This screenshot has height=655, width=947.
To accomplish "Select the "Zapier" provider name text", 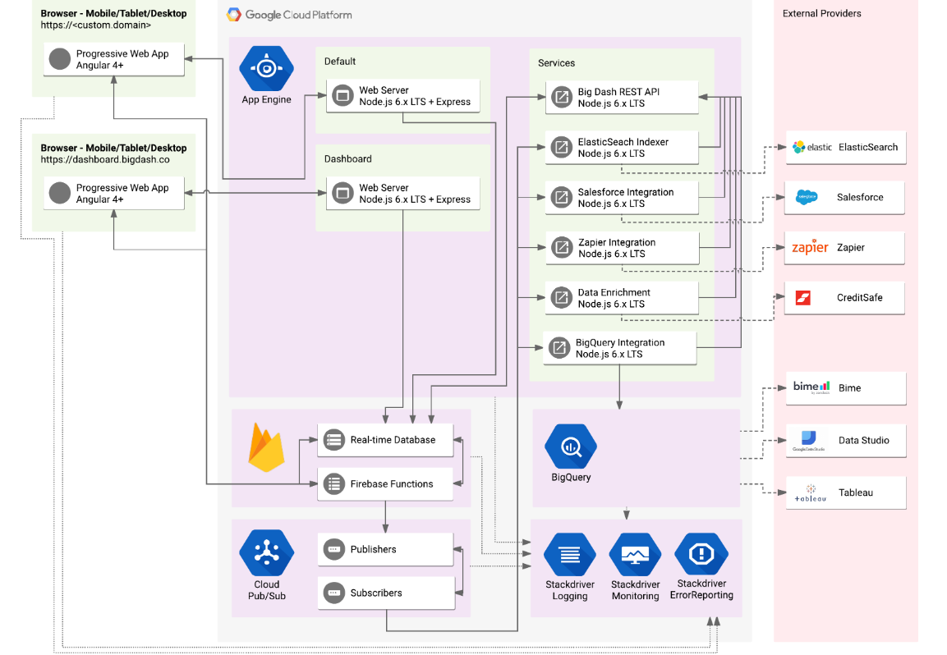I will tap(850, 248).
